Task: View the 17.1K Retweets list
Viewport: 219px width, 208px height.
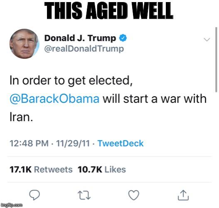Action: click(41, 170)
